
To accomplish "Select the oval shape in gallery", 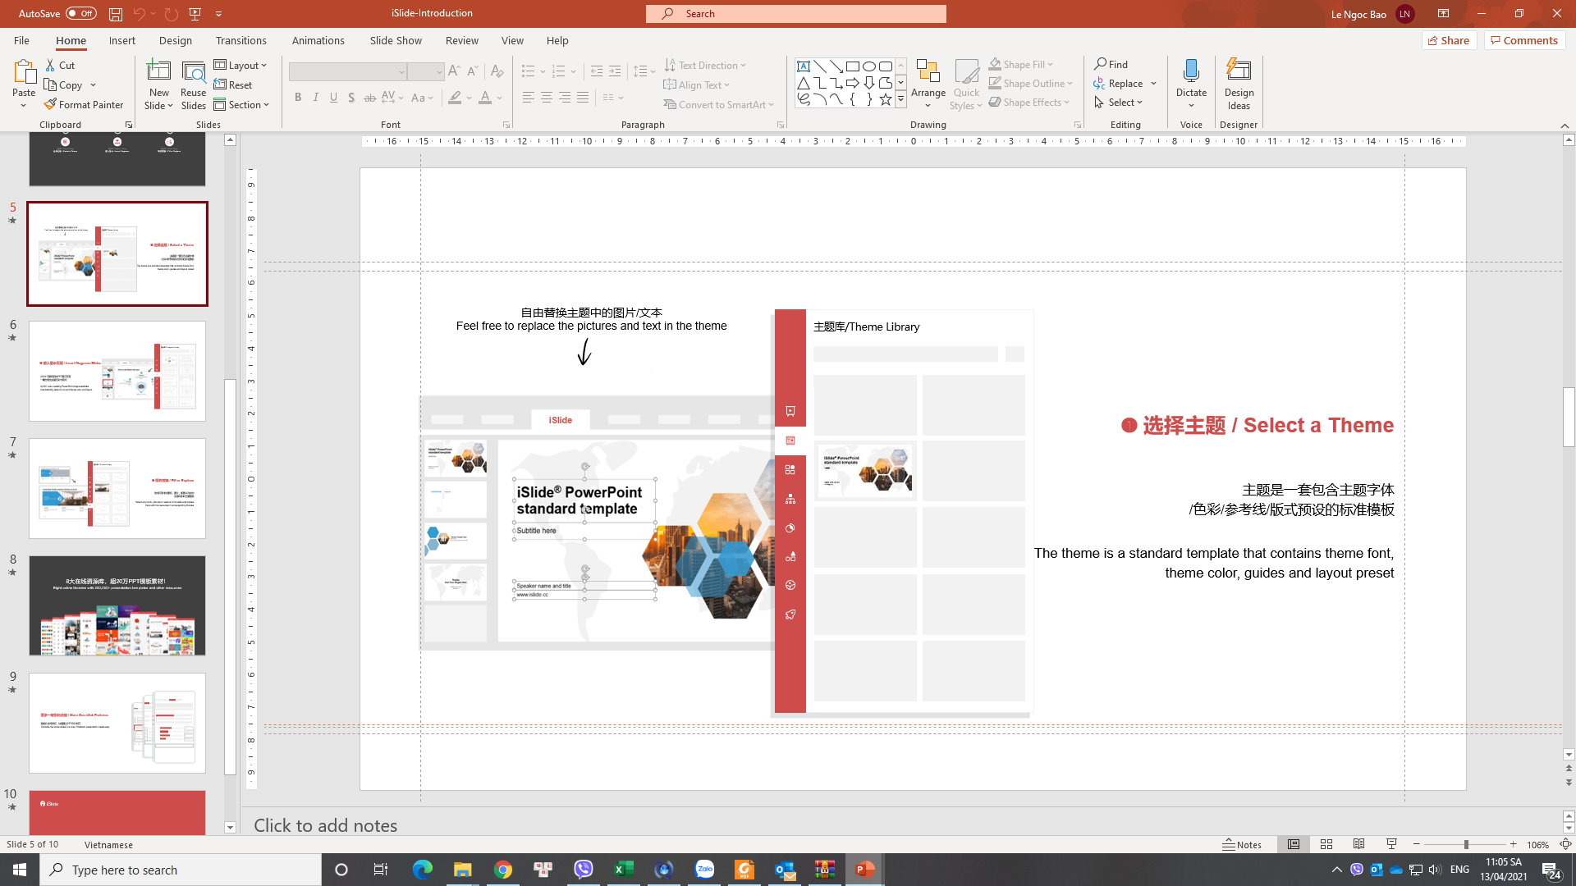I will tap(869, 66).
